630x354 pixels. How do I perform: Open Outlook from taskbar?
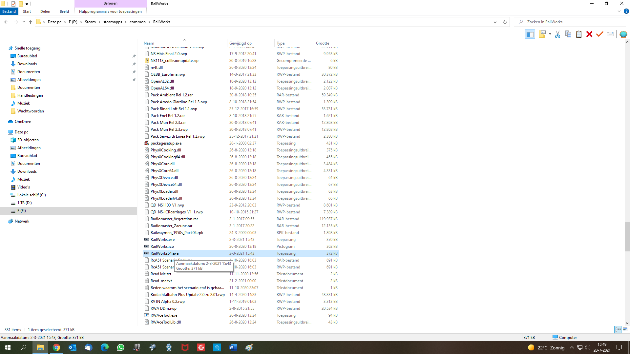[x=73, y=347]
